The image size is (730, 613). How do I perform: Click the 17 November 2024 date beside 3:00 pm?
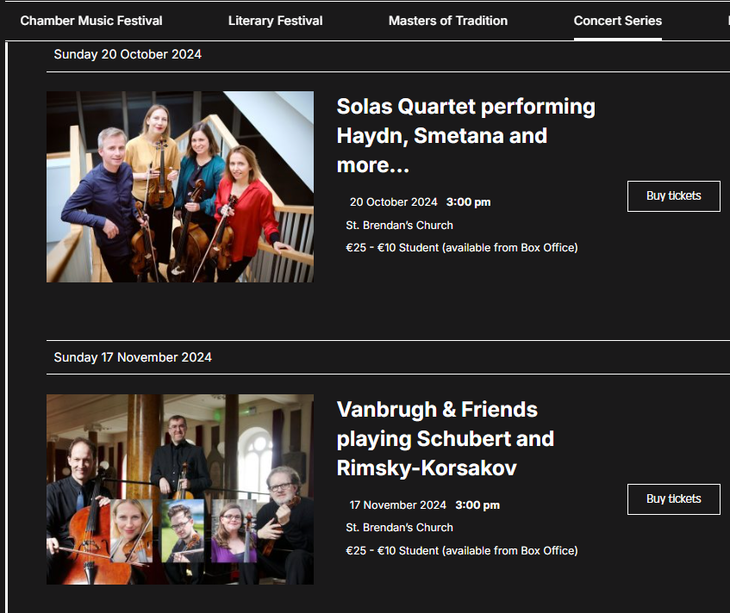coord(397,505)
